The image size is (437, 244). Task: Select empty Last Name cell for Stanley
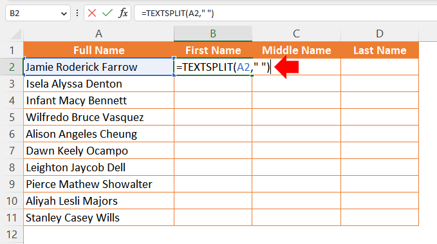380,218
